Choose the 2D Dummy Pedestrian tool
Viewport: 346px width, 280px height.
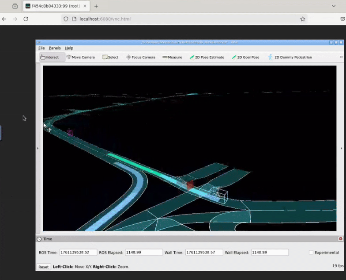pos(290,57)
